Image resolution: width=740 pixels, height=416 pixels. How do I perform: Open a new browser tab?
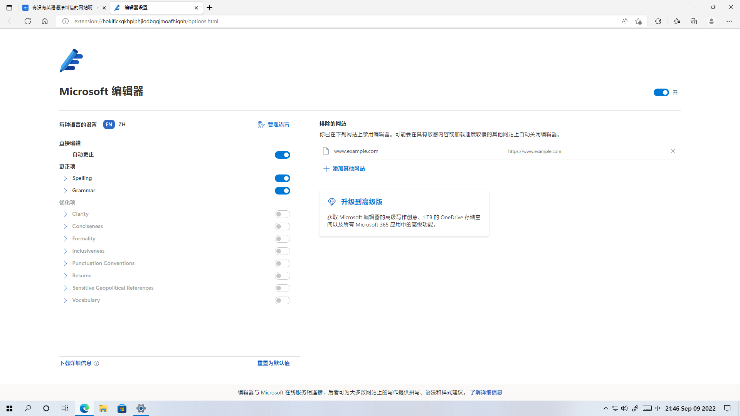tap(210, 7)
